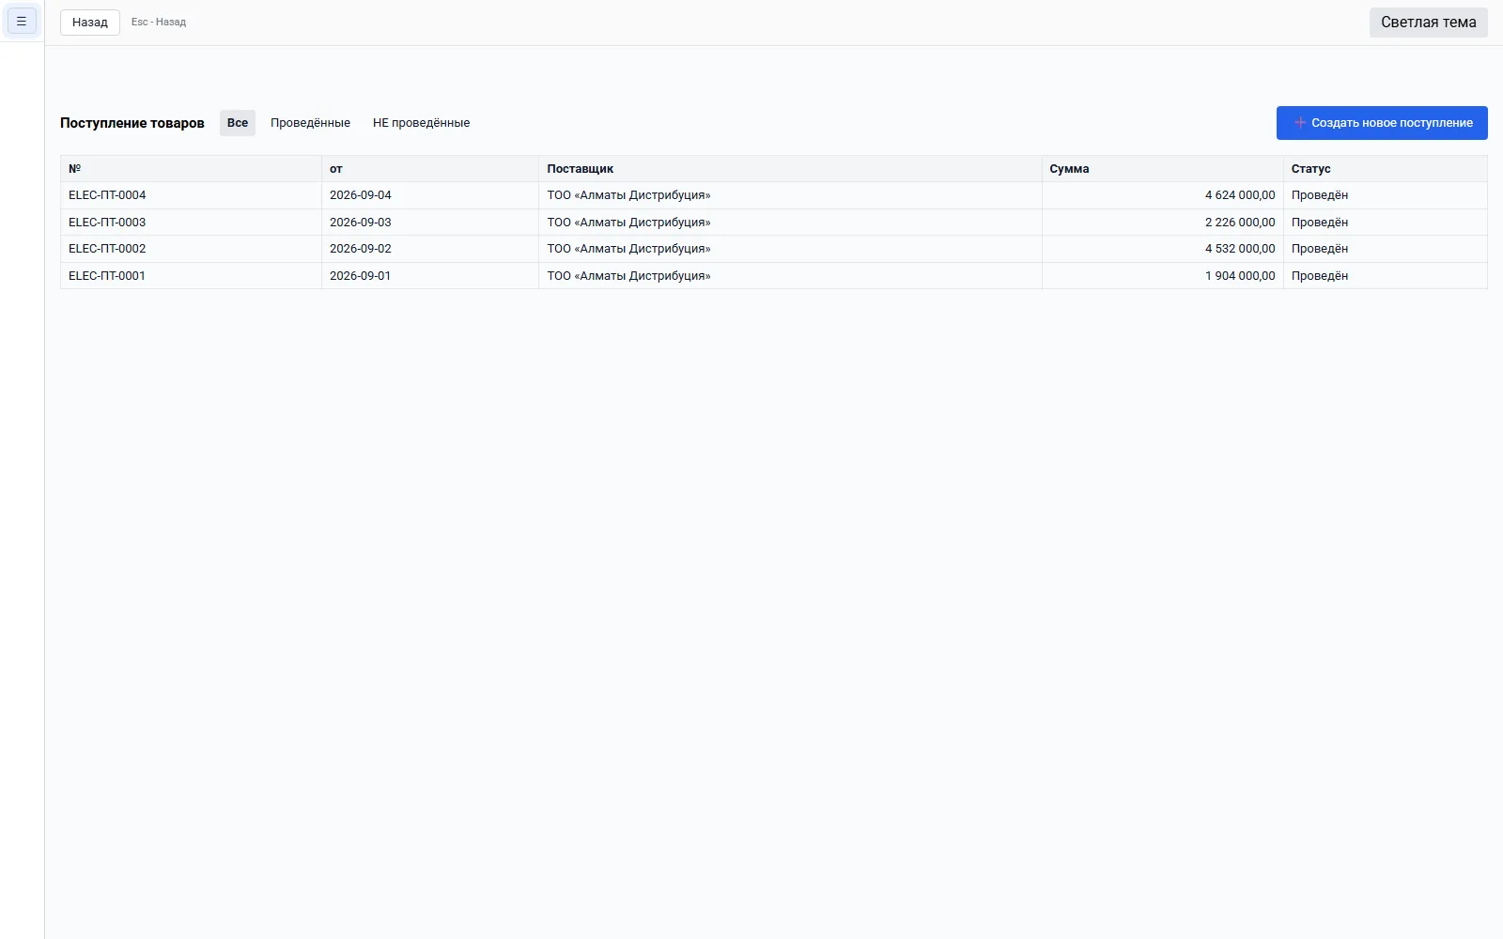The width and height of the screenshot is (1503, 939).
Task: Open the hamburger sidebar menu
Action: pos(22,21)
